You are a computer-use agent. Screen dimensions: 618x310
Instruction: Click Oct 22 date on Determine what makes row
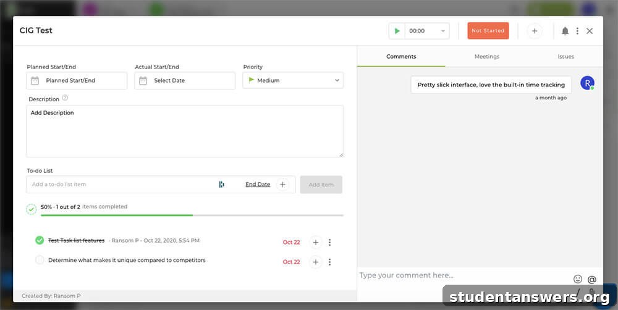[x=291, y=262]
